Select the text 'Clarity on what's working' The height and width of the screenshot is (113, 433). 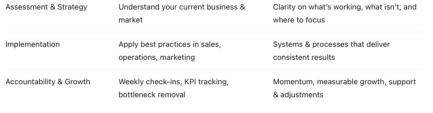(318, 7)
